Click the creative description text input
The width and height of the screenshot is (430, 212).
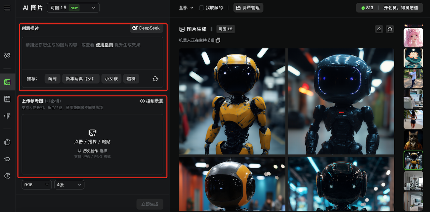[x=93, y=53]
